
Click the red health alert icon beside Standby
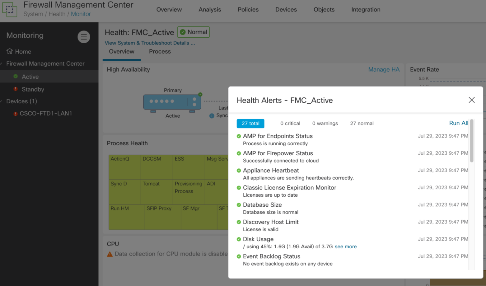click(x=16, y=89)
